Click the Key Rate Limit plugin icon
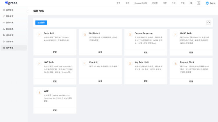 [130, 63]
